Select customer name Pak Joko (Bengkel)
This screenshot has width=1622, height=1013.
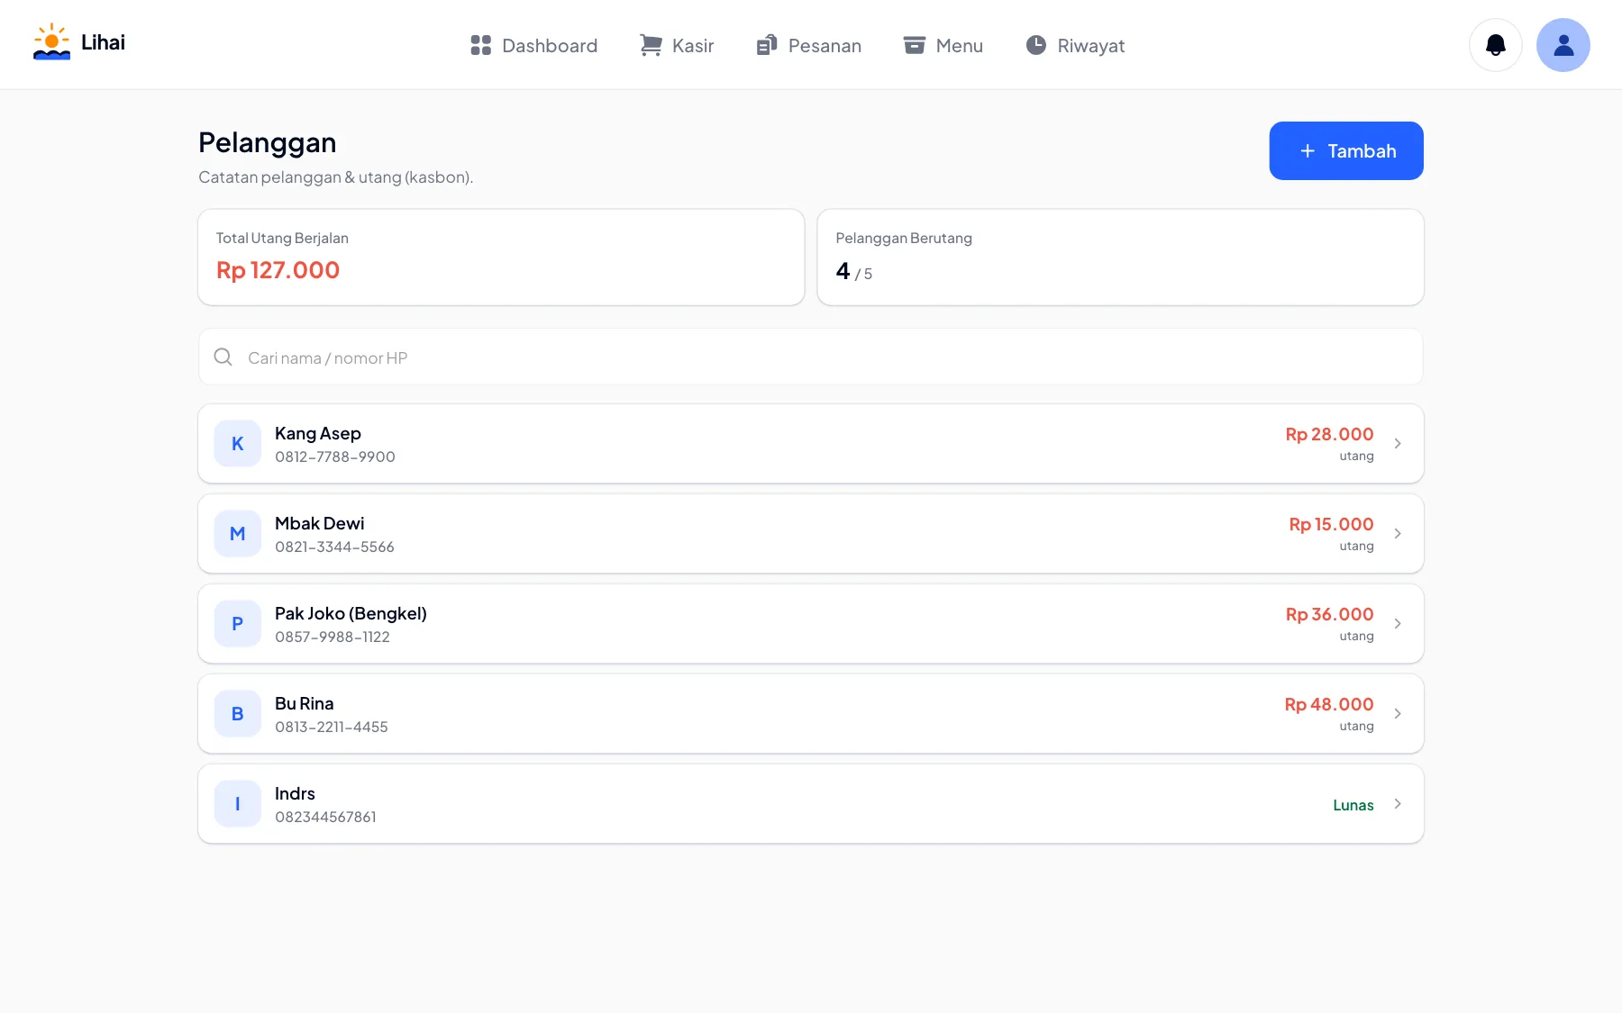pyautogui.click(x=351, y=613)
